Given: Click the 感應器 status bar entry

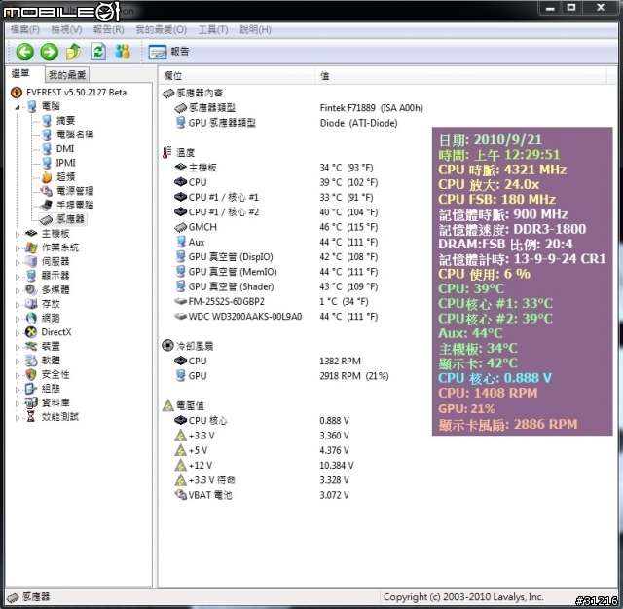Looking at the screenshot, I should pyautogui.click(x=28, y=596).
